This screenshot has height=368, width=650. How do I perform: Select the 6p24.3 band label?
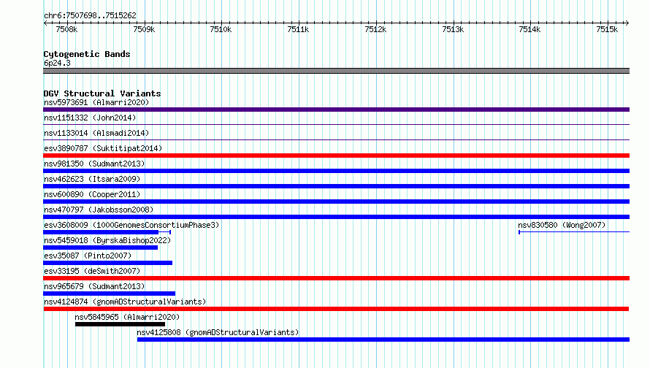[57, 63]
